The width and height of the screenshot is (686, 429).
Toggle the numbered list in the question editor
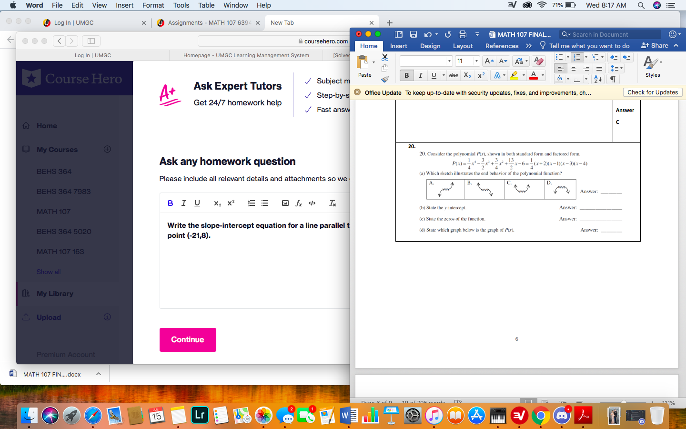[x=251, y=203]
